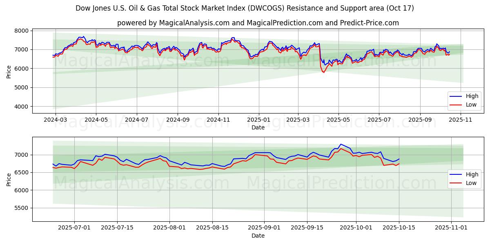Click the 'Price' y-axis label of bottom chart
The width and height of the screenshot is (490, 245).
click(9, 179)
